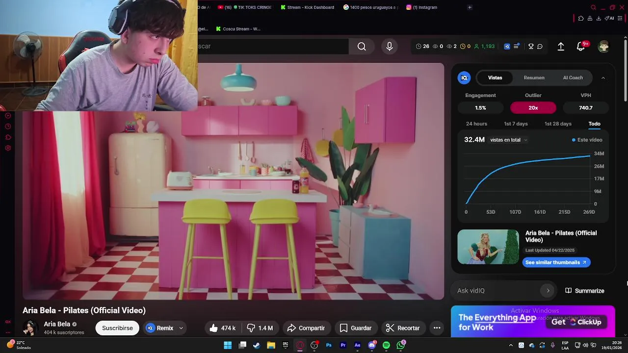
Task: Dislike the video showing 1.4 M
Action: coord(260,328)
